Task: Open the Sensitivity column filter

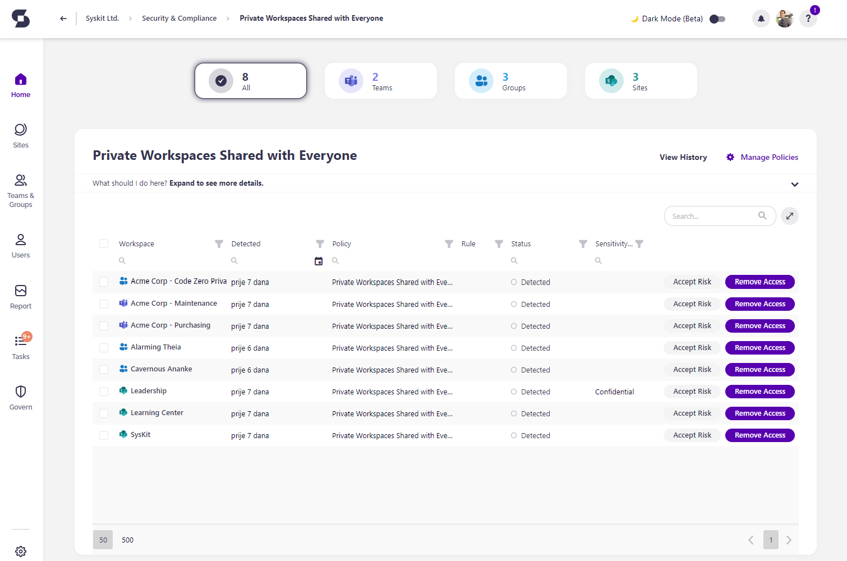Action: pyautogui.click(x=639, y=244)
